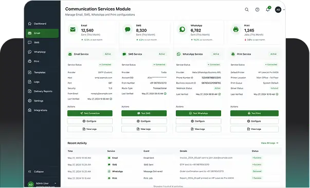The image size is (310, 188).
Task: Click the Test Connection button
Action: click(90, 113)
